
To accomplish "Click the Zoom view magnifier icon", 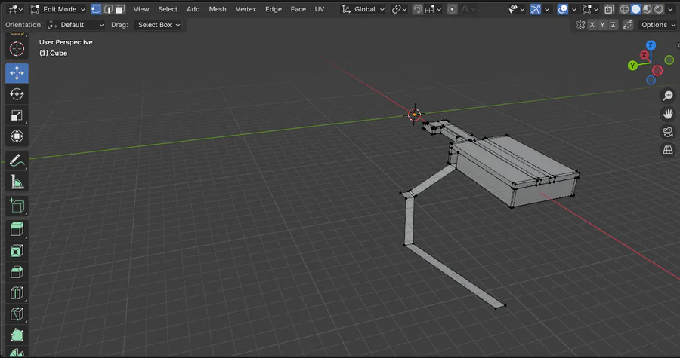I will [x=668, y=96].
